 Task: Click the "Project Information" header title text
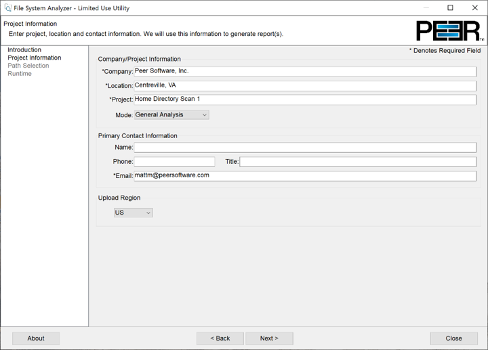(x=30, y=24)
